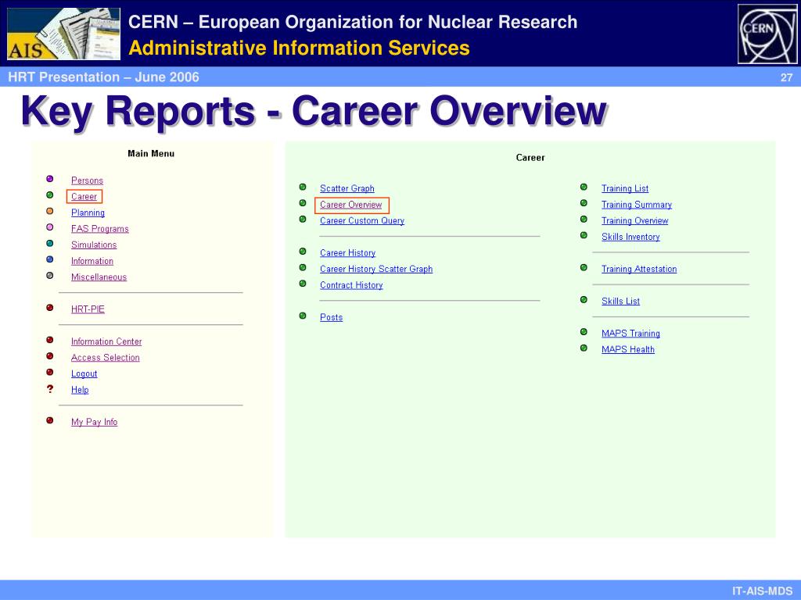Viewport: 801px width, 600px height.
Task: Click the green bullet beside Posts
Action: pos(303,316)
